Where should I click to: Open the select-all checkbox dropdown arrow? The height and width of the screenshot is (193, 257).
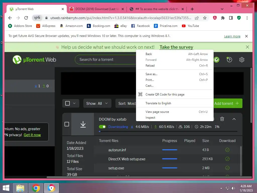coord(74,103)
